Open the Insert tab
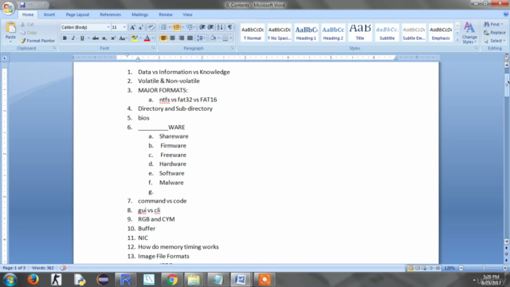Viewport: 510px width, 287px height. [49, 14]
